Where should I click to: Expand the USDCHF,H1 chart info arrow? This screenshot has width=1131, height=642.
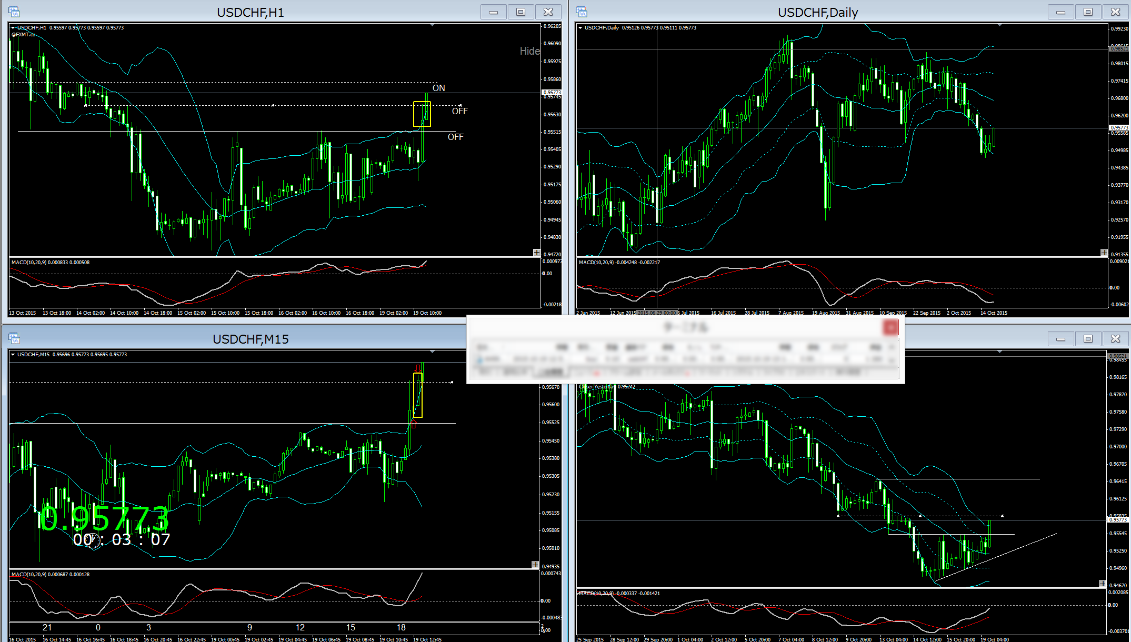point(13,27)
